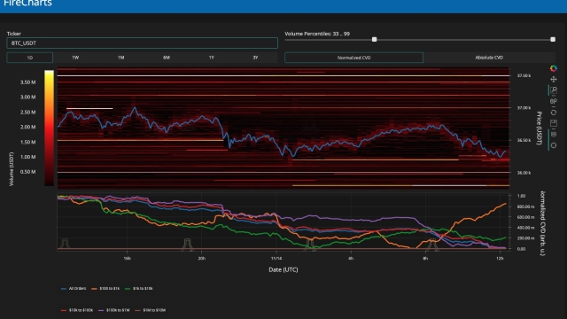Viewport: 567px width, 319px height.
Task: Click the Reset view icon
Action: [553, 113]
